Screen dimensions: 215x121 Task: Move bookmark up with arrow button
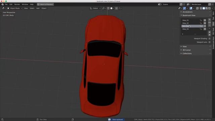[210, 32]
